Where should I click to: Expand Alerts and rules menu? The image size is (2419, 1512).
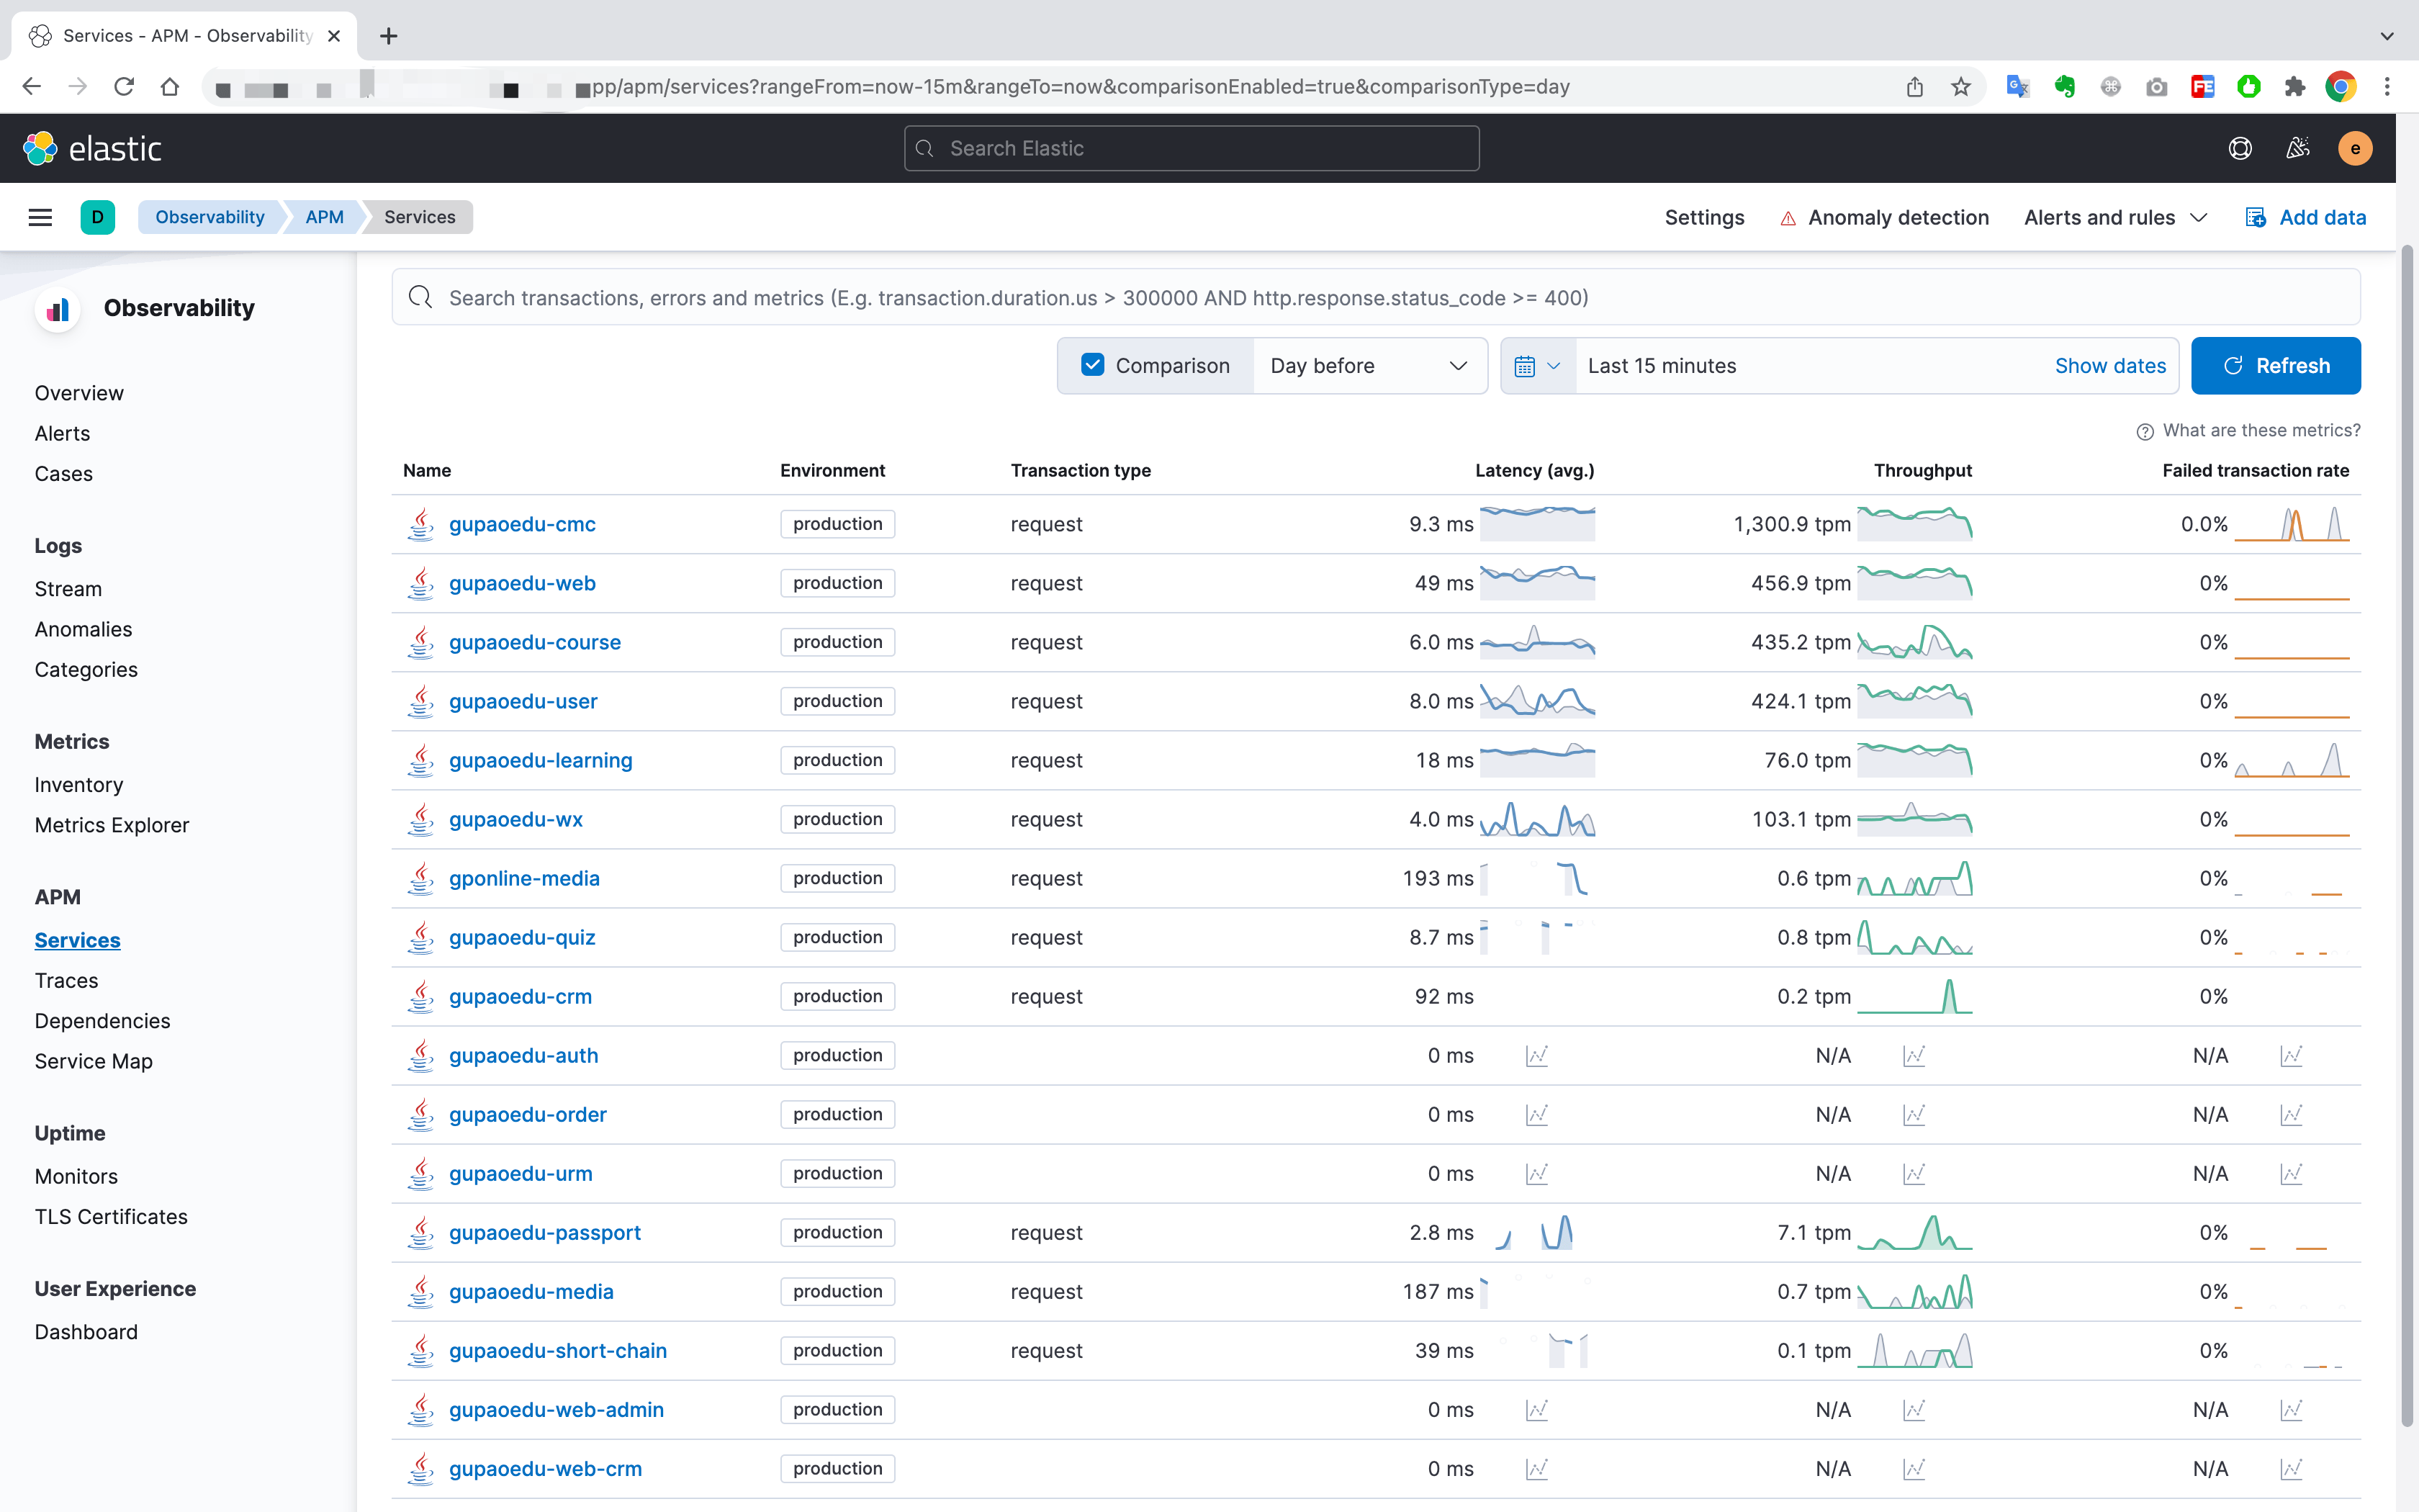coord(2115,217)
